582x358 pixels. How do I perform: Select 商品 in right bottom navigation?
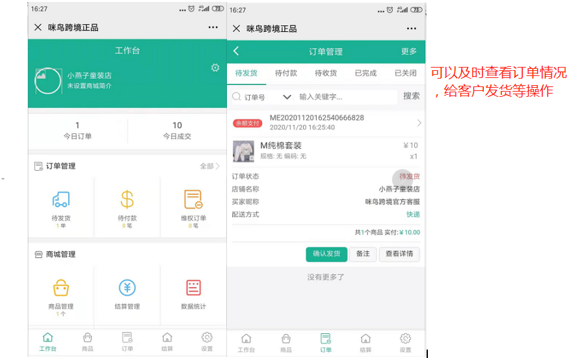[286, 344]
